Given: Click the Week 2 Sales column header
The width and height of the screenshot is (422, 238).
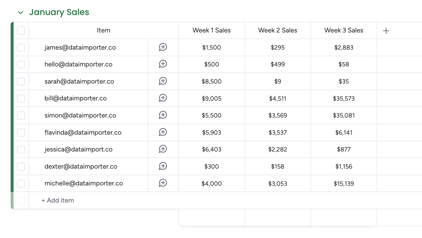Looking at the screenshot, I should pyautogui.click(x=278, y=30).
